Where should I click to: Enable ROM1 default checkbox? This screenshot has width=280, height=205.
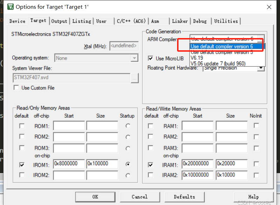click(x=22, y=126)
